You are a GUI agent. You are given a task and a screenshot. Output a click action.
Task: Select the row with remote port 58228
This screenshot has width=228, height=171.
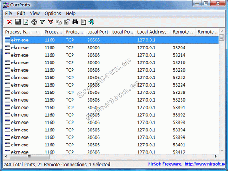(x=111, y=93)
